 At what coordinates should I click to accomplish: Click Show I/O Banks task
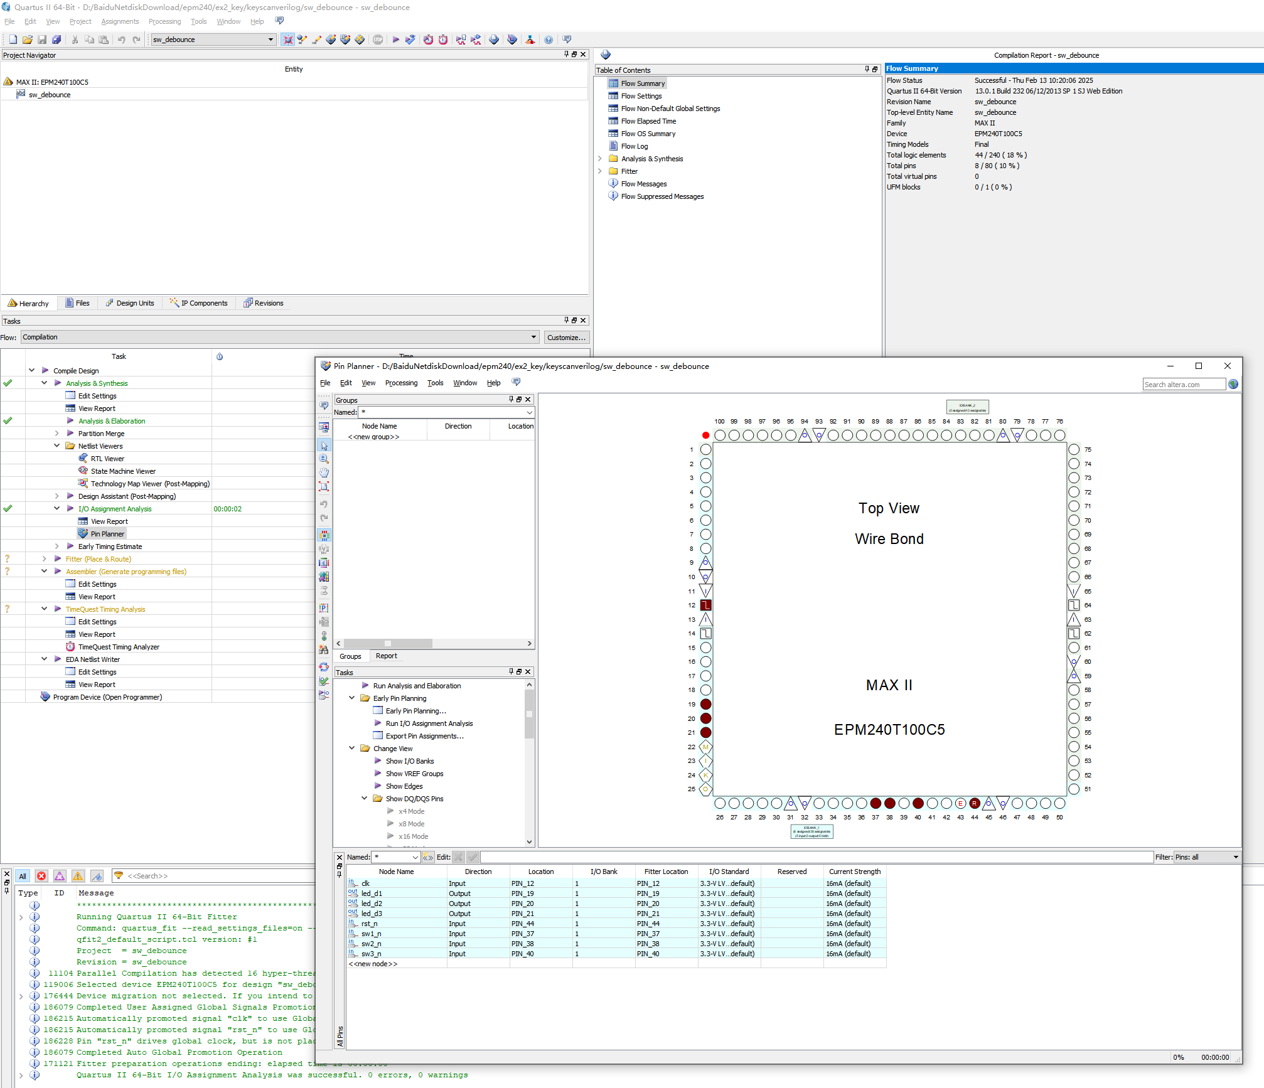pos(410,761)
